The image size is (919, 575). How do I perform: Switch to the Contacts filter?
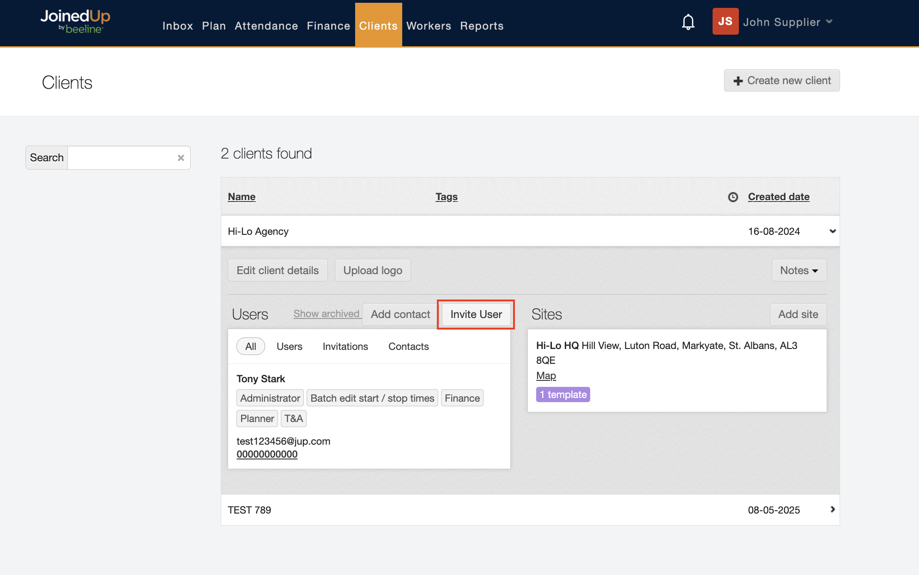(x=408, y=346)
